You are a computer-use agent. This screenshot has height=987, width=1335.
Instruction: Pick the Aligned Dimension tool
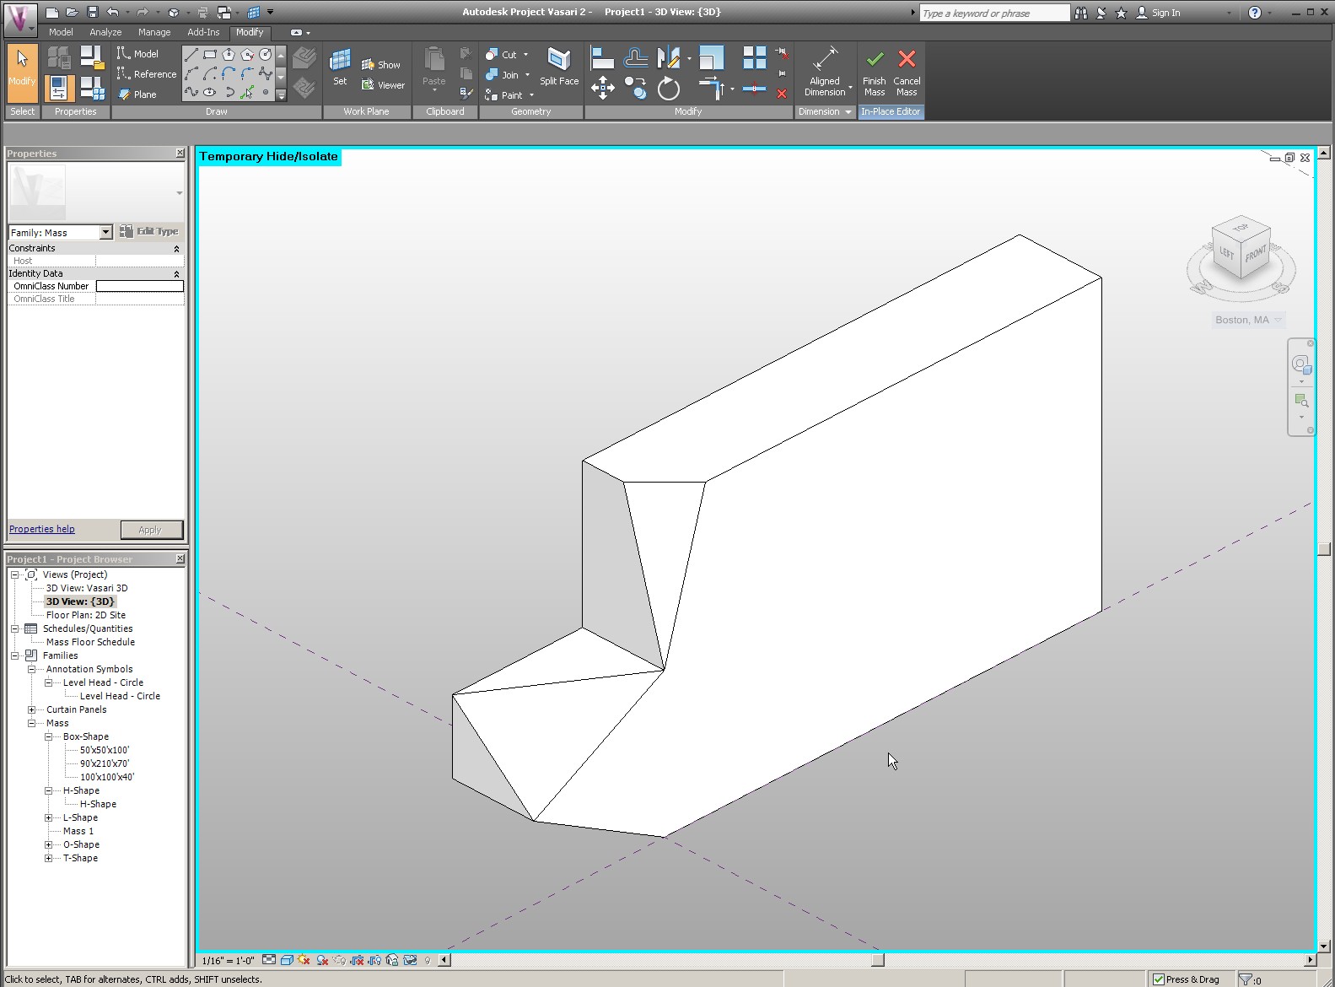tap(824, 60)
